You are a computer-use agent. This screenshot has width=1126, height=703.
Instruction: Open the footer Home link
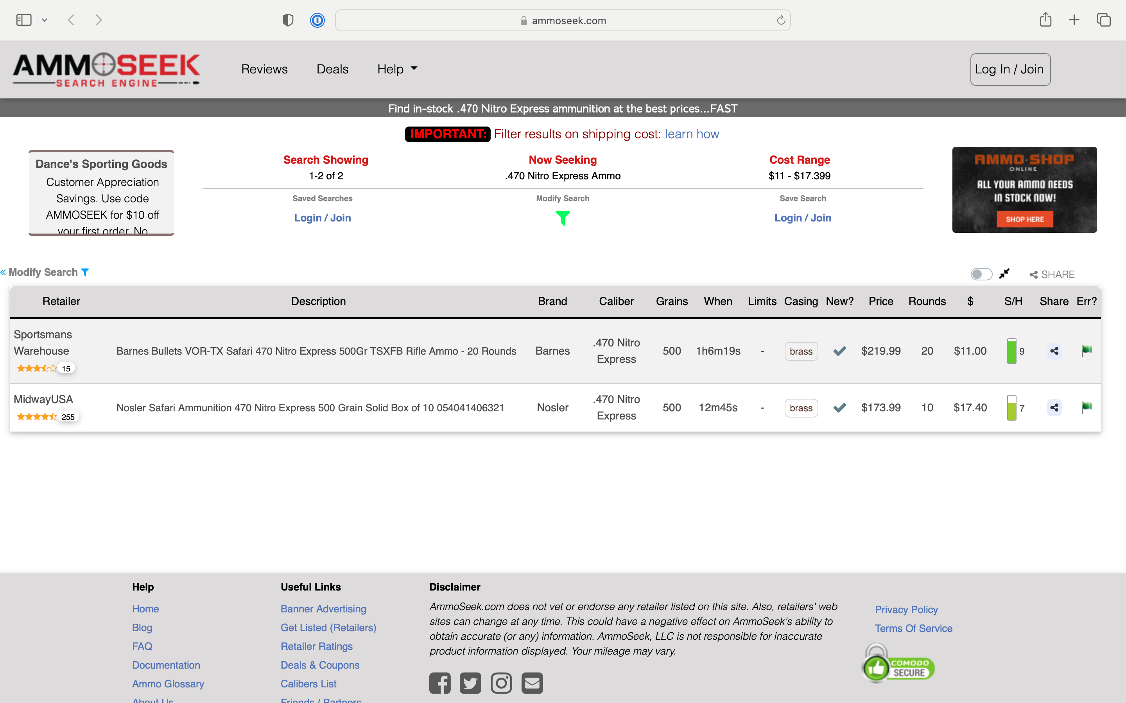[x=145, y=608]
